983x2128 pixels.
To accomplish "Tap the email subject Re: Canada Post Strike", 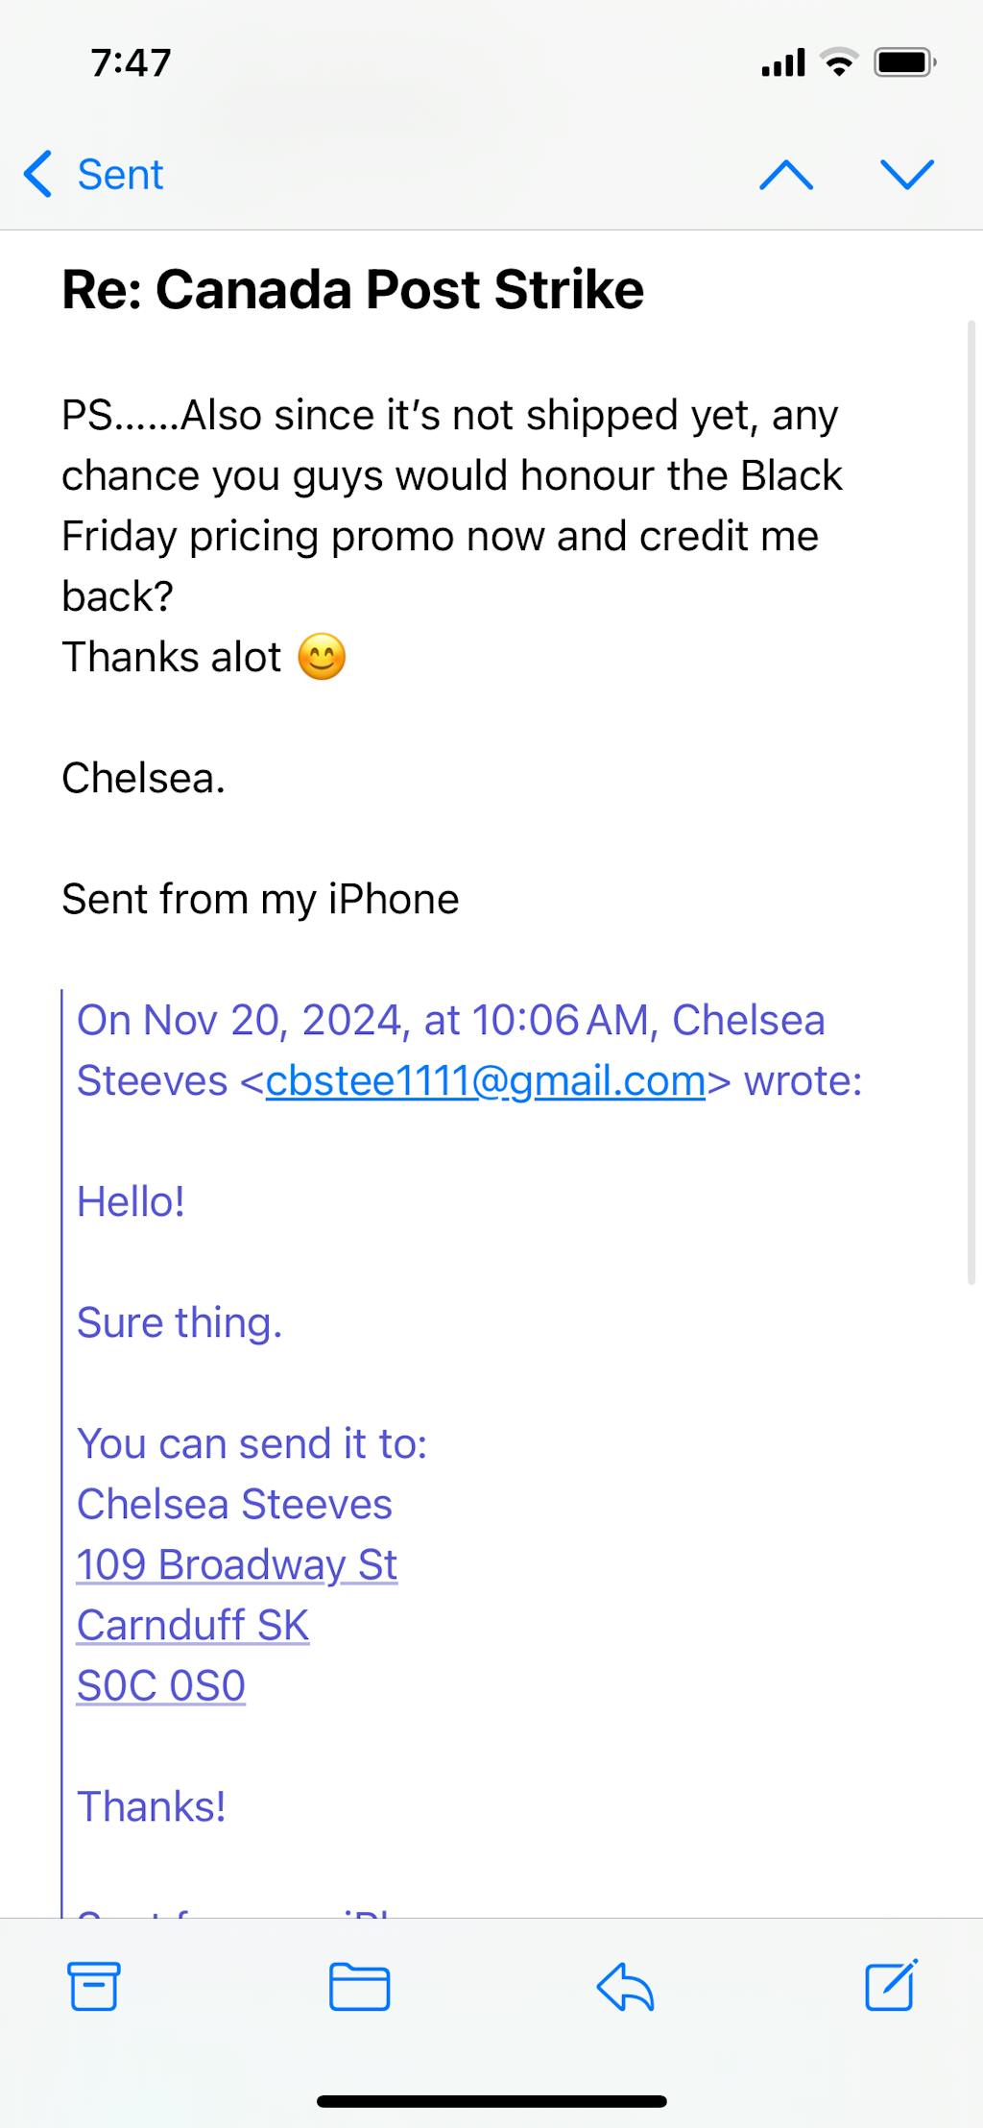I will pos(352,289).
